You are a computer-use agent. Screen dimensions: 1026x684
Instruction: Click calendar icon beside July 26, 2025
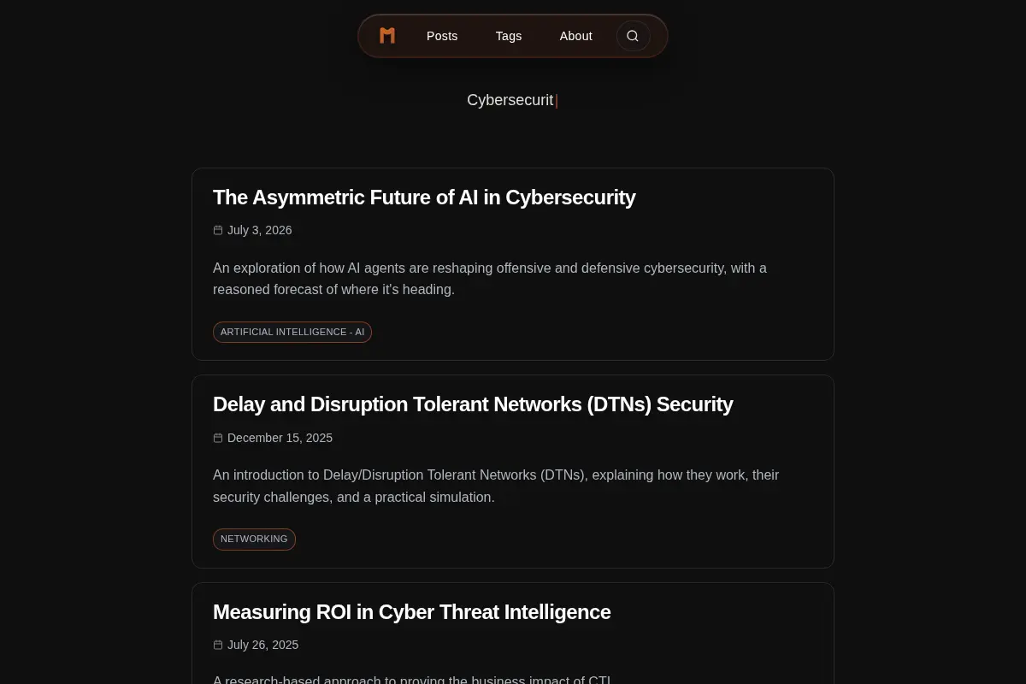[218, 645]
